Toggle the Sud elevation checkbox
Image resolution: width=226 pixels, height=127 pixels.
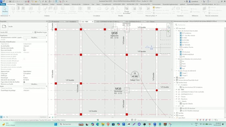point(180,68)
